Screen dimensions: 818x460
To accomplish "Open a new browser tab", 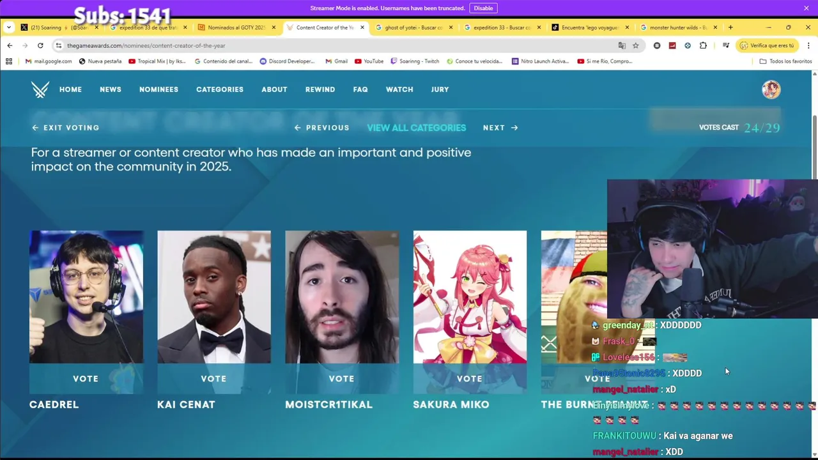I will (x=730, y=27).
